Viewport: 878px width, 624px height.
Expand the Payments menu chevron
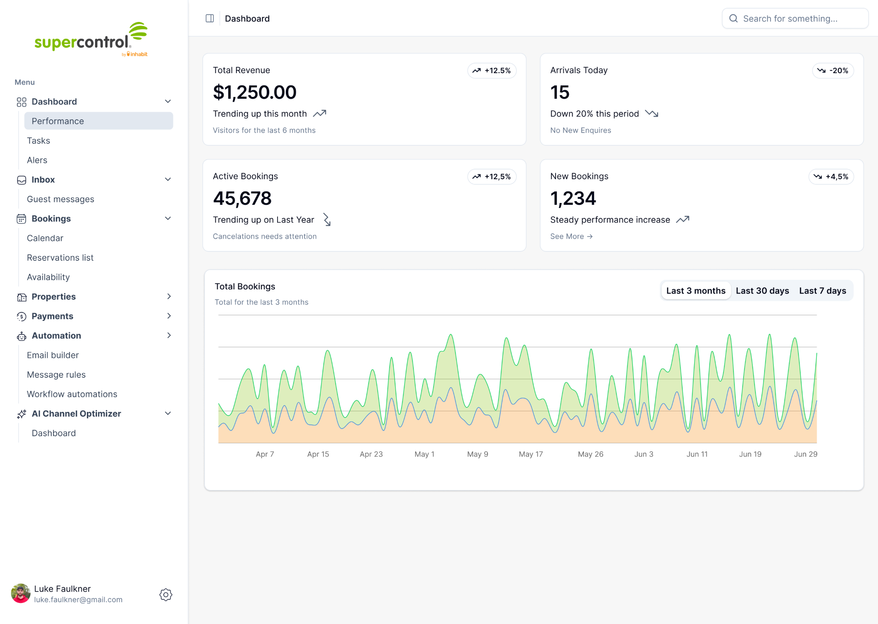pos(169,316)
